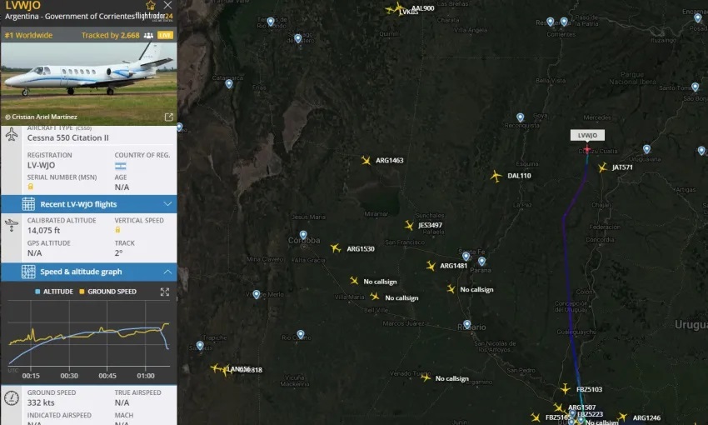Click the Rosario airport pin marker

point(467,324)
